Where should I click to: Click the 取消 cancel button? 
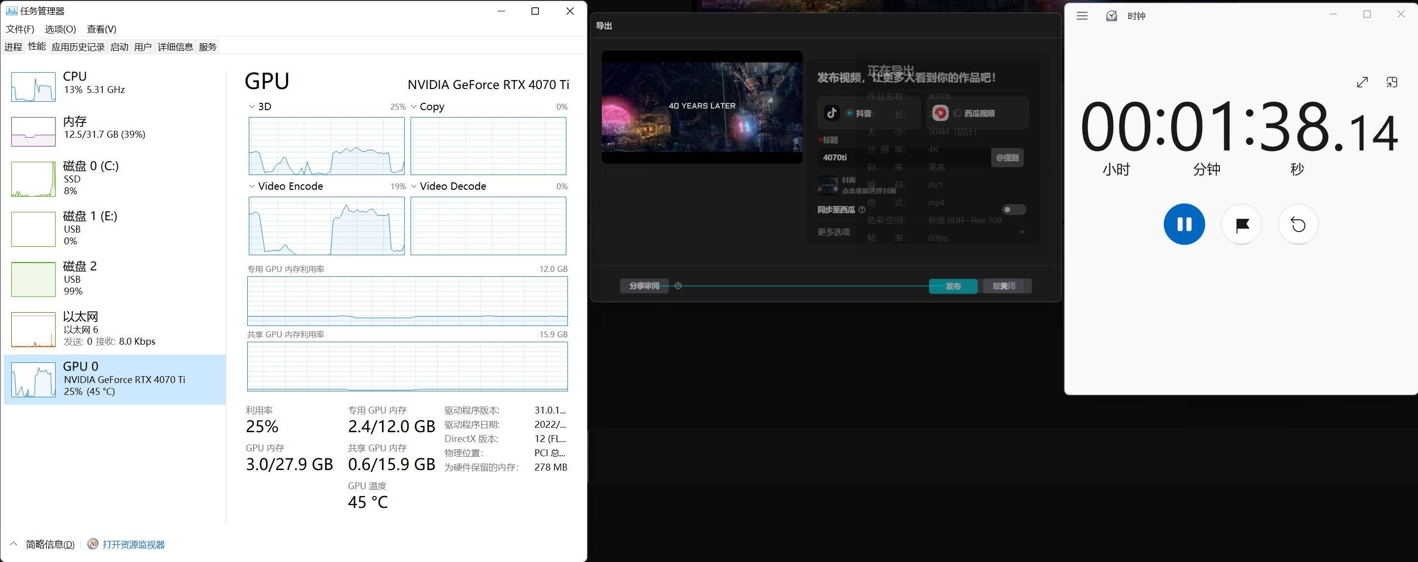click(x=1004, y=286)
